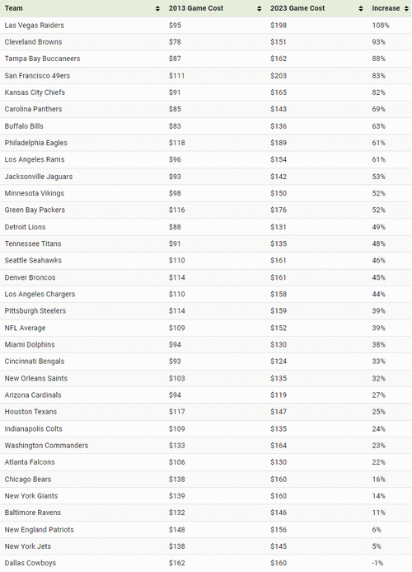Sort by Increase column arrows
412x572 pixels.
pyautogui.click(x=406, y=8)
